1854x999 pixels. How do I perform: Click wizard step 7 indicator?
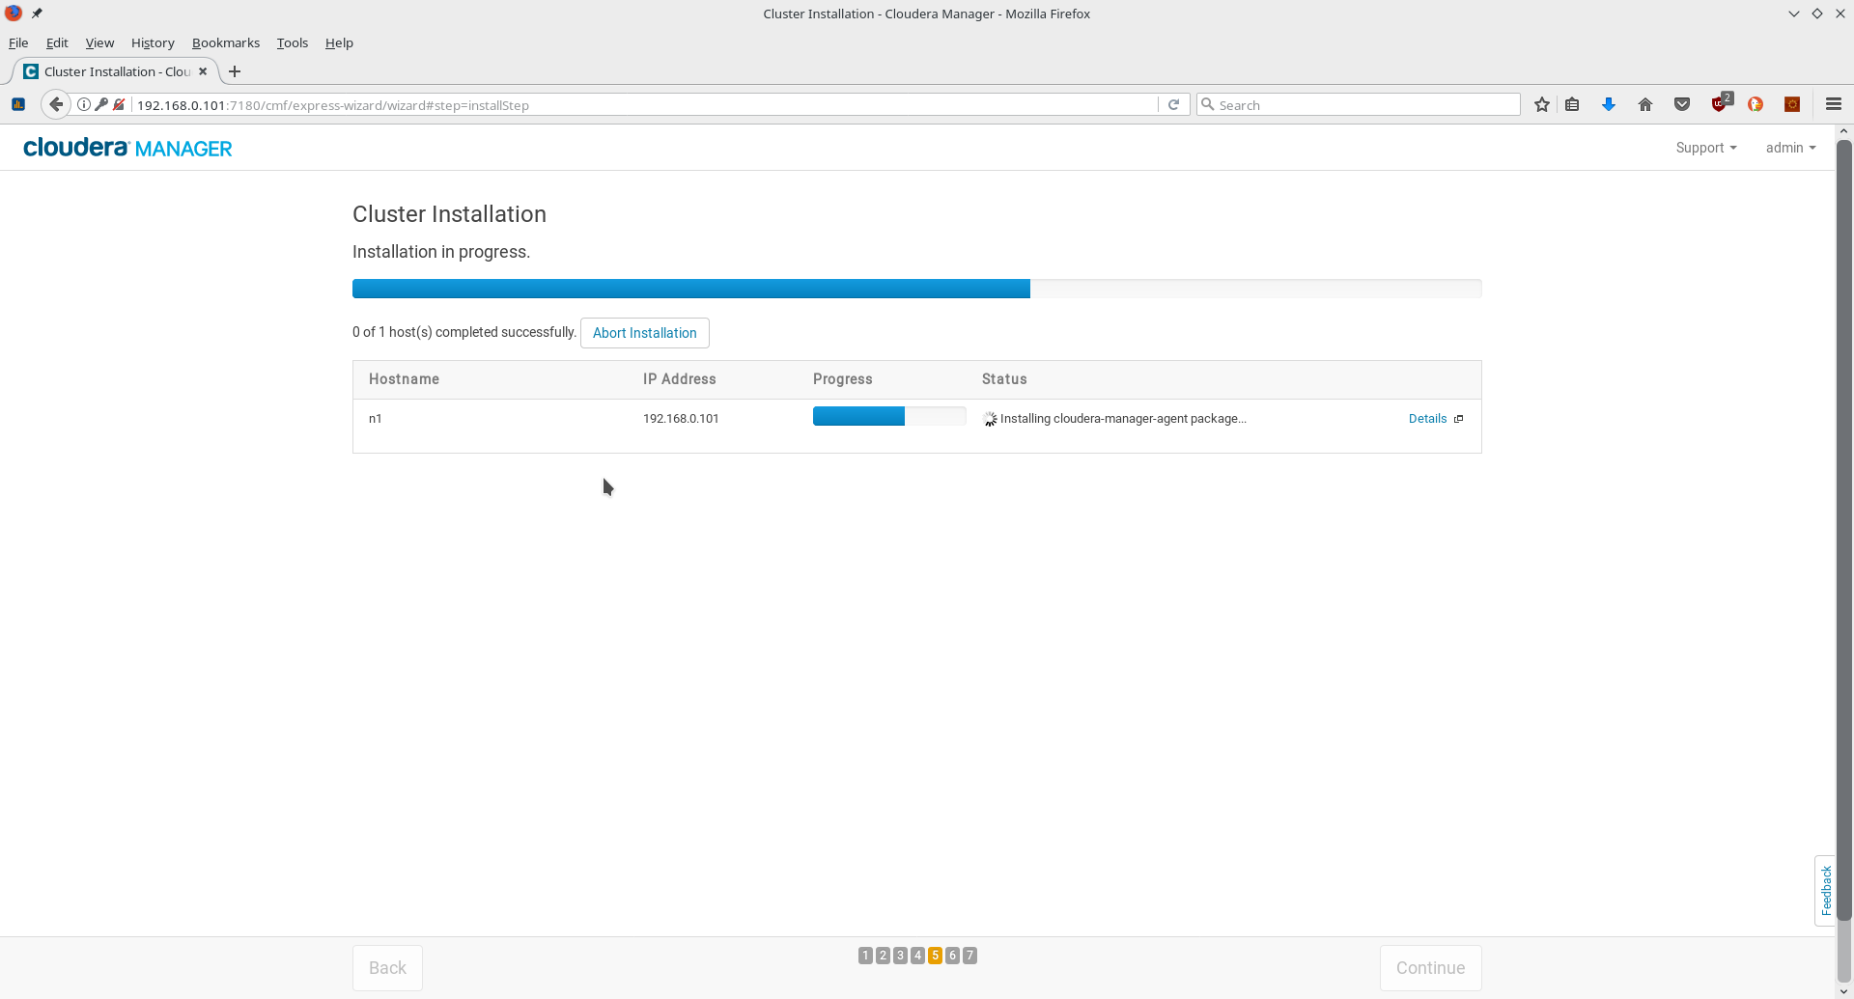point(969,956)
